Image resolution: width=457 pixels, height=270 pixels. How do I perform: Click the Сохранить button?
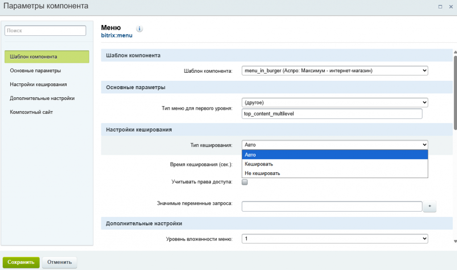(x=21, y=262)
